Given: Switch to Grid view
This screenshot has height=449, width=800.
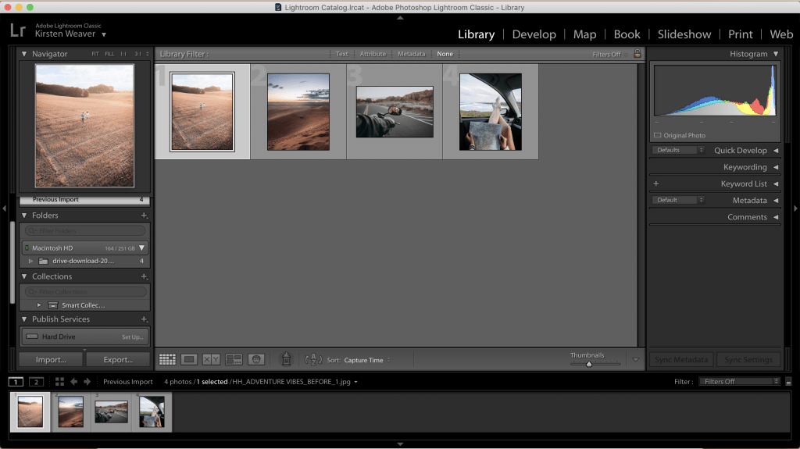Looking at the screenshot, I should tap(167, 360).
